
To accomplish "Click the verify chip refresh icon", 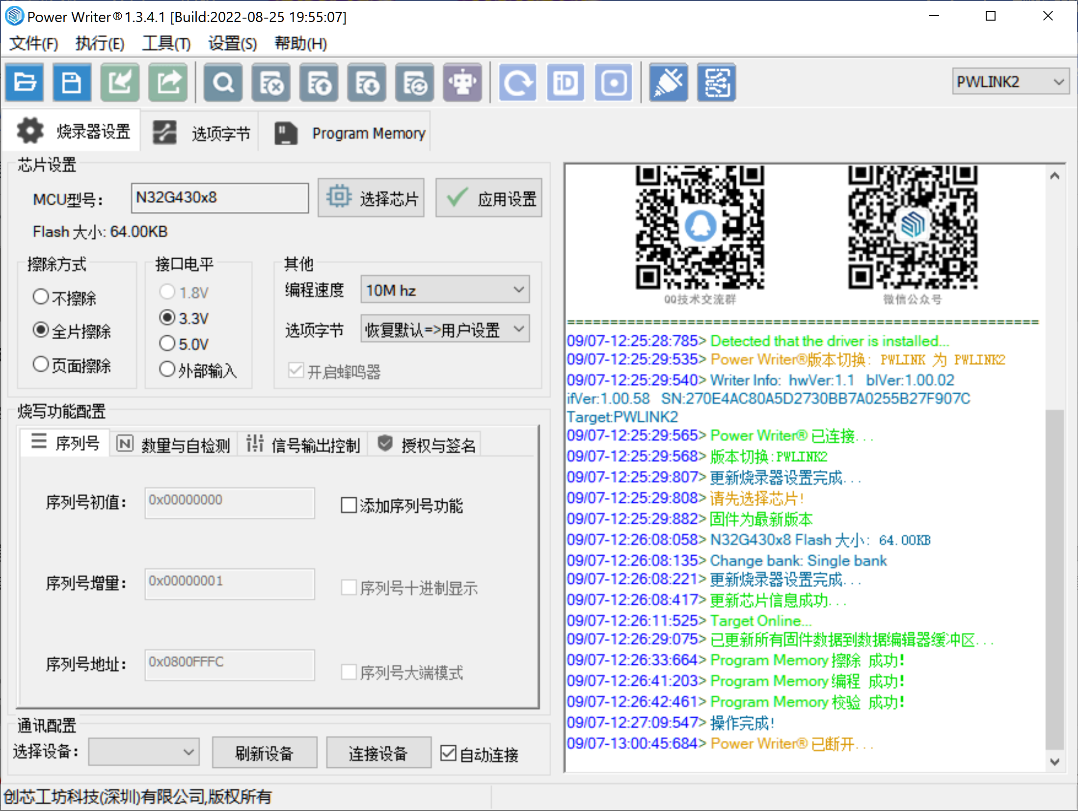I will pos(415,82).
